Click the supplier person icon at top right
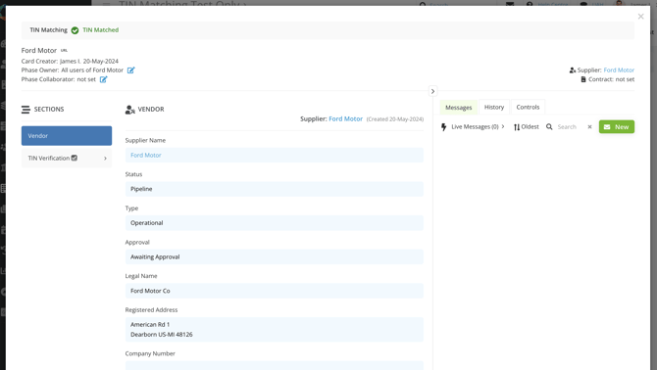Viewport: 657px width, 370px height. click(573, 70)
